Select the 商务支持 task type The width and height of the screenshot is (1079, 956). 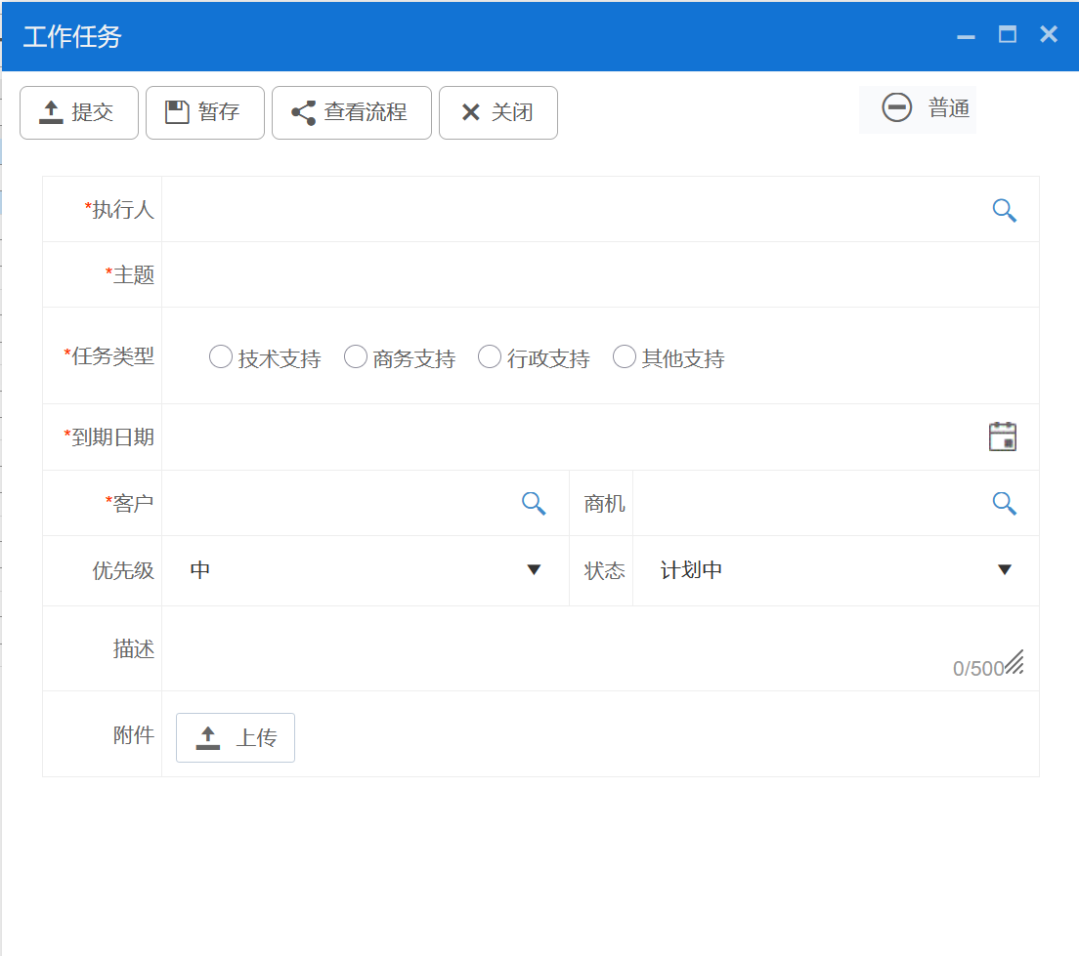point(356,356)
